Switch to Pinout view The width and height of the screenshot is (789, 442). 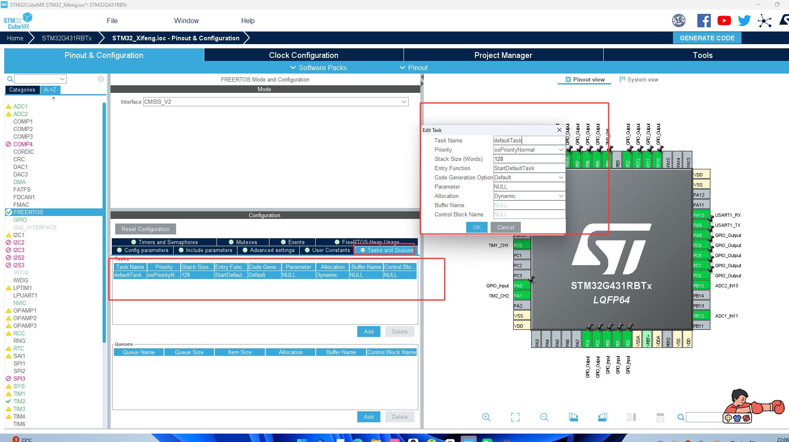[x=585, y=79]
